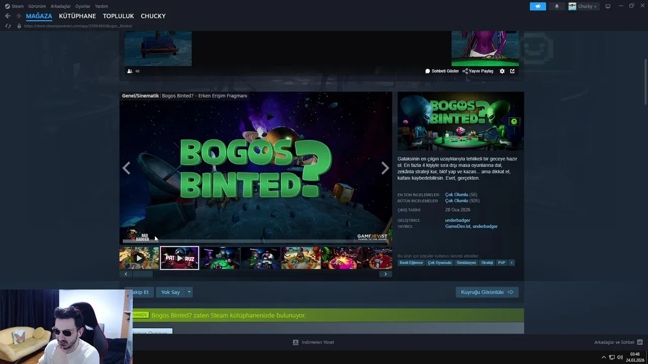The image size is (648, 364).
Task: Click the store URL address field
Action: click(78, 26)
